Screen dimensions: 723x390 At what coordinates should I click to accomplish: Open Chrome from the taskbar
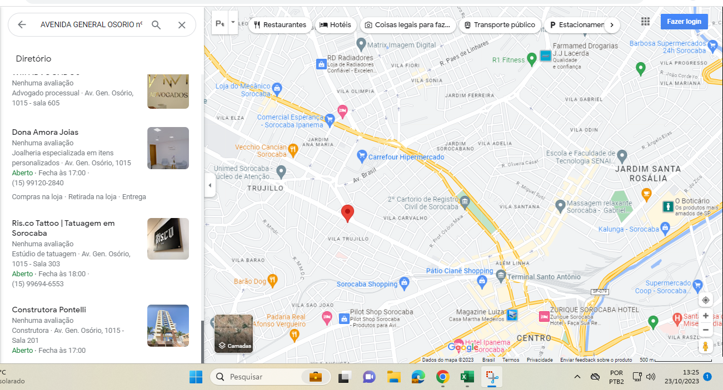(x=442, y=377)
